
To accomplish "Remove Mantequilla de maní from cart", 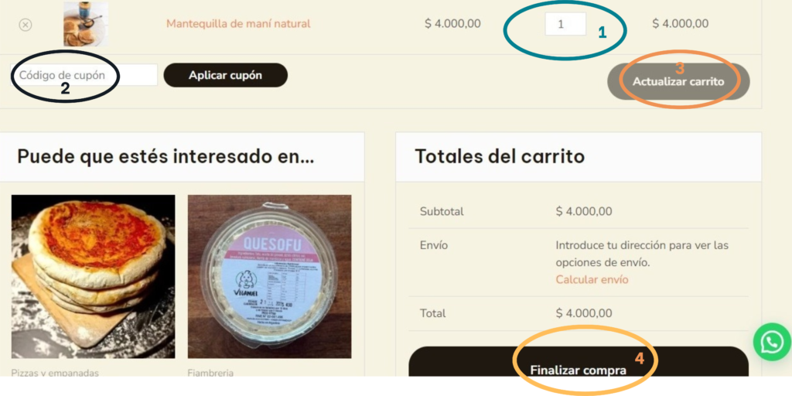I will click(x=26, y=24).
